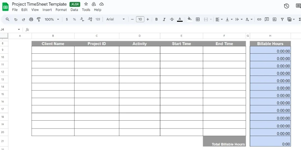Open text wrapping dropdown
The height and width of the screenshot is (150, 301).
click(x=239, y=19)
